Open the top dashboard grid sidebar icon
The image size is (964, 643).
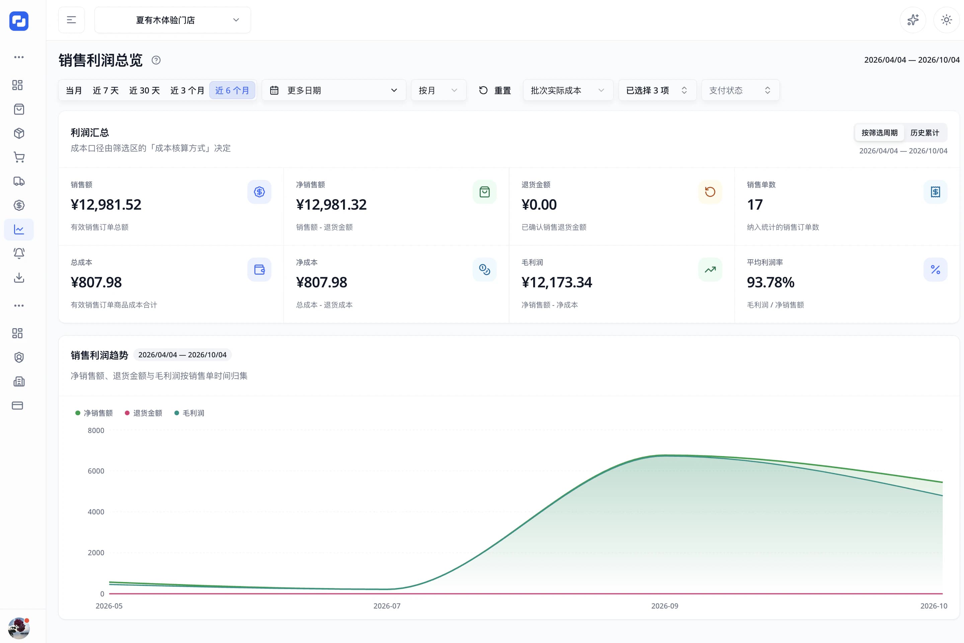click(18, 85)
